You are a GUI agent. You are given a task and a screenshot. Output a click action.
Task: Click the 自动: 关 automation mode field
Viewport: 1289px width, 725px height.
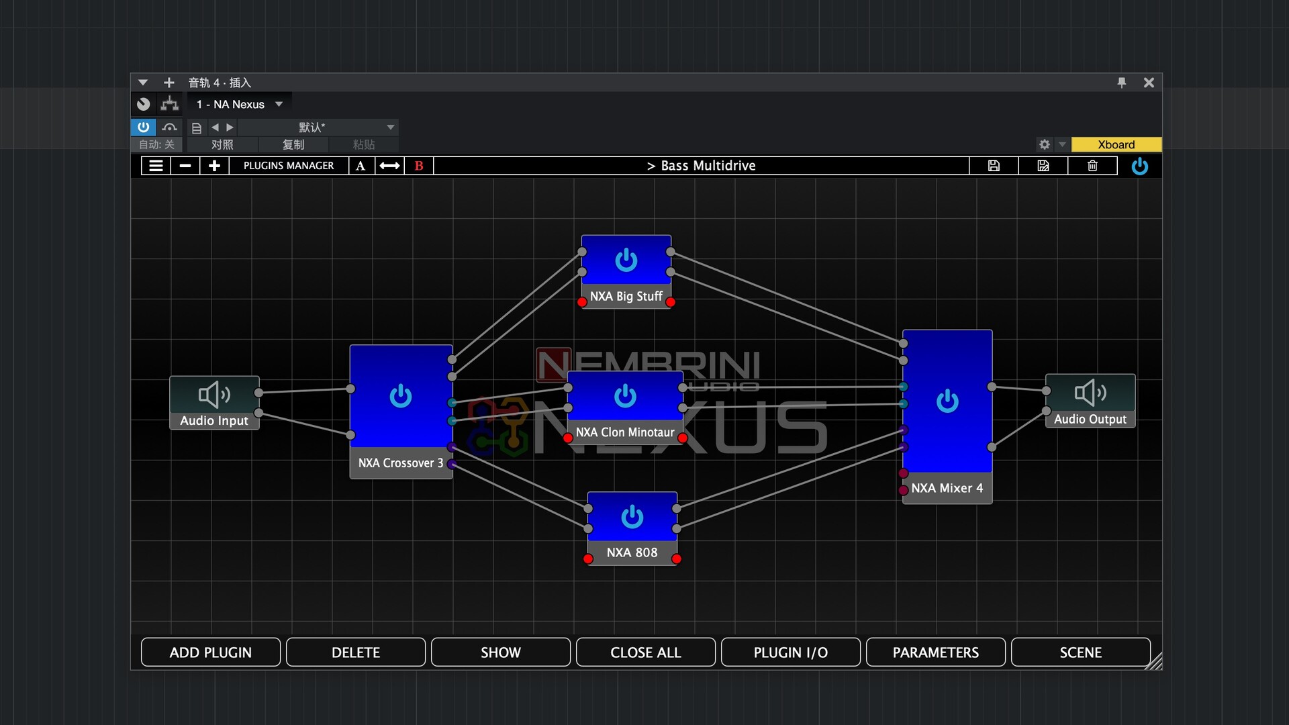[x=157, y=145]
